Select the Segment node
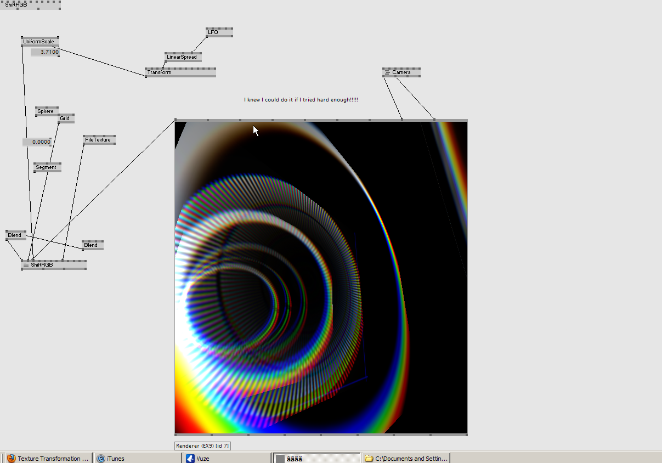This screenshot has height=463, width=662. (x=47, y=167)
